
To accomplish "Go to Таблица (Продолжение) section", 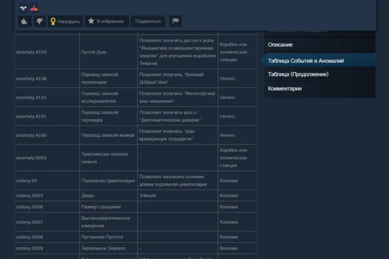I will pos(298,74).
